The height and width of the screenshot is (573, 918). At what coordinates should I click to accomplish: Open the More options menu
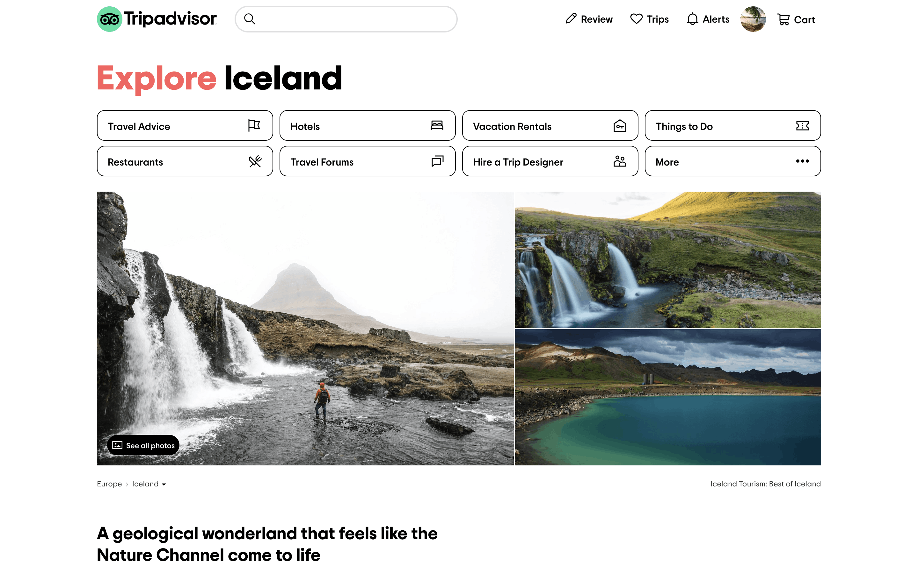click(x=732, y=161)
